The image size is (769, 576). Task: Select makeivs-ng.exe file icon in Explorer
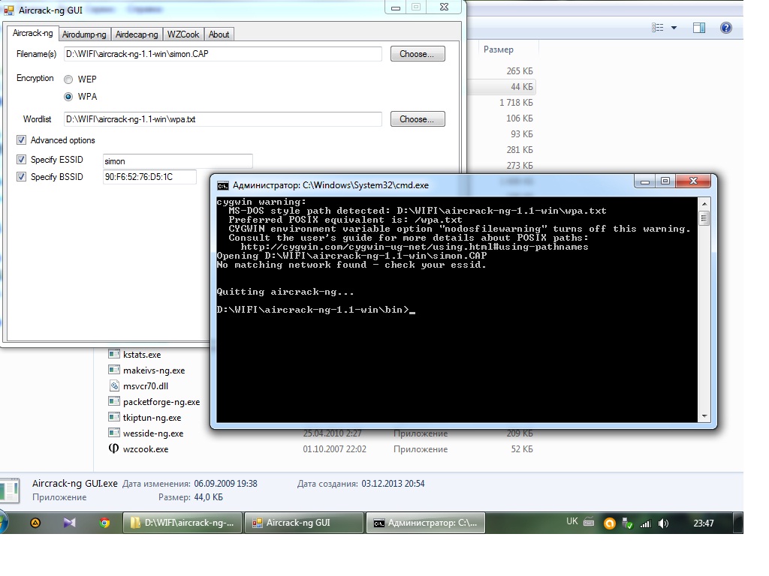114,370
